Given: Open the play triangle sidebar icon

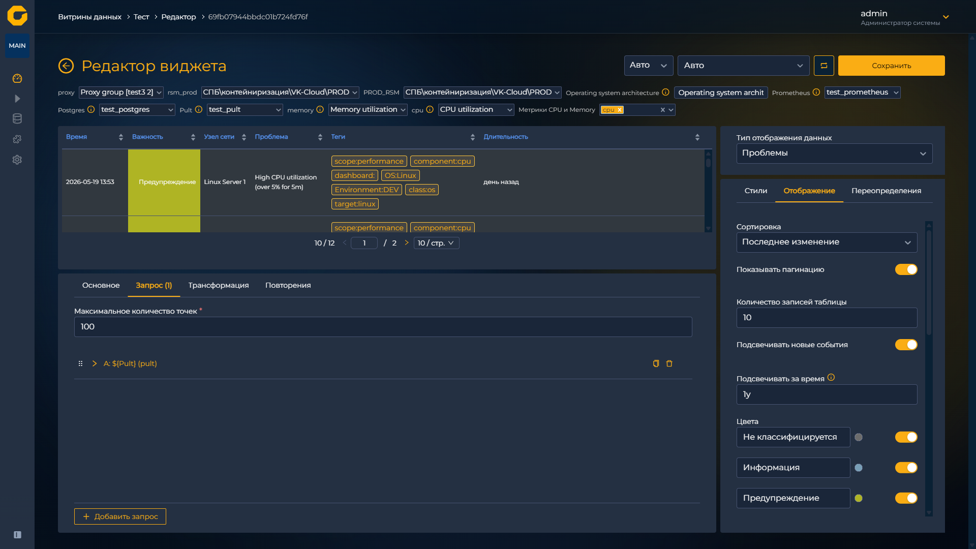Looking at the screenshot, I should [x=17, y=99].
